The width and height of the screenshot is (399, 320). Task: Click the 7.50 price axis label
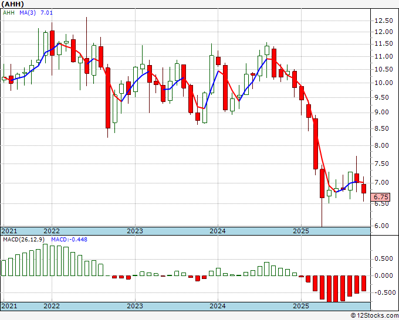(x=382, y=164)
